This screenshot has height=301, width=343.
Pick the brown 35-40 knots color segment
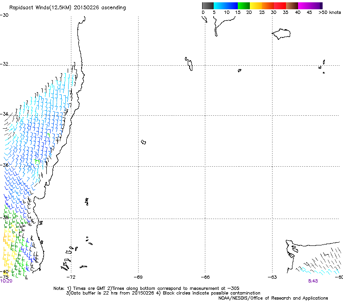pos(292,6)
